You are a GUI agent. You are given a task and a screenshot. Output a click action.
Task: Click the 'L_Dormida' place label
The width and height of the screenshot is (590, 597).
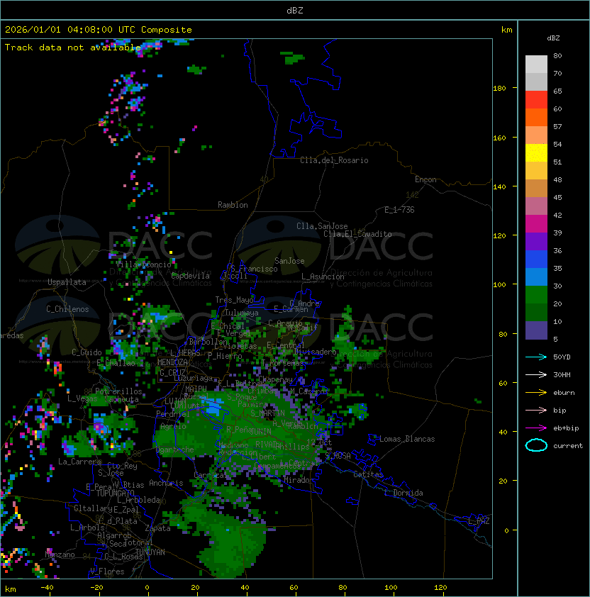coord(403,493)
